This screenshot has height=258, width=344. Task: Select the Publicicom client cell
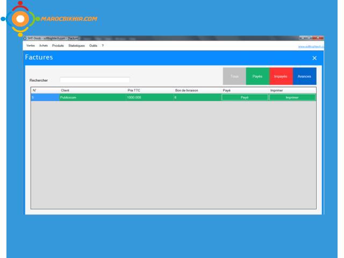click(x=93, y=97)
